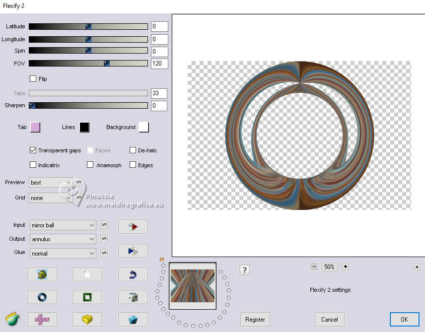Click the Longitude slider track
Image resolution: width=425 pixels, height=332 pixels.
click(x=88, y=39)
